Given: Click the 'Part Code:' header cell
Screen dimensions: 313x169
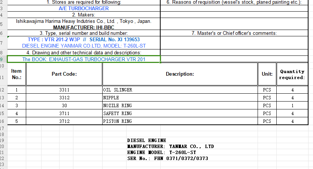Looking at the screenshot, I should click(64, 74).
